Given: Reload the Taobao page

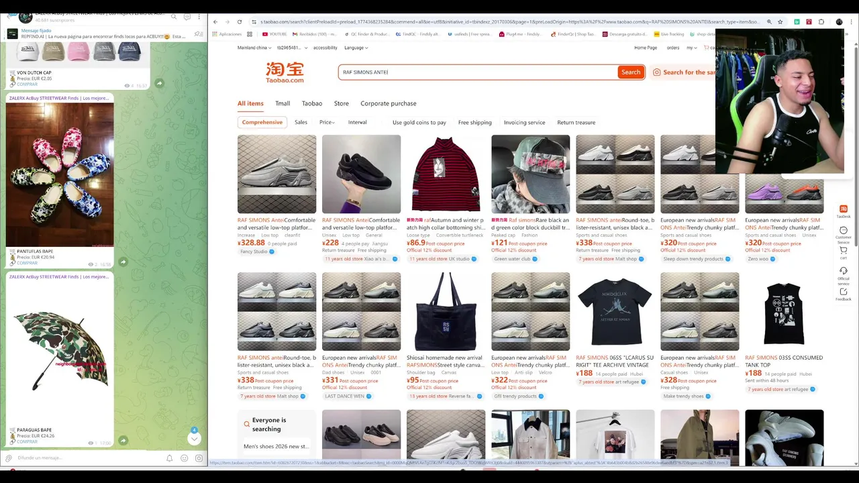Looking at the screenshot, I should coord(239,21).
